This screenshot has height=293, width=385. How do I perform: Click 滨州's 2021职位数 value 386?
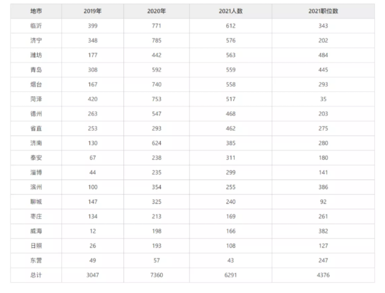pyautogui.click(x=323, y=187)
